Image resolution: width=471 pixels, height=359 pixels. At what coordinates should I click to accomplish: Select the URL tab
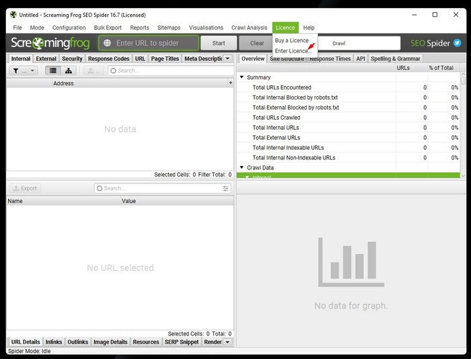click(x=140, y=58)
